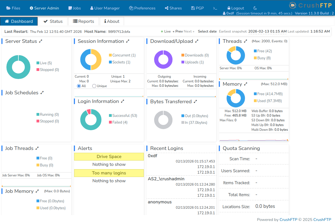This screenshot has width=335, height=224.
Task: Expand the Session Information panel
Action: pos(128,41)
